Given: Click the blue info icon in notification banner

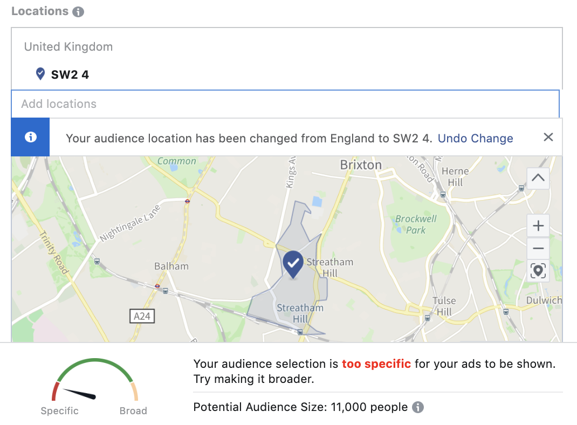Looking at the screenshot, I should click(31, 137).
